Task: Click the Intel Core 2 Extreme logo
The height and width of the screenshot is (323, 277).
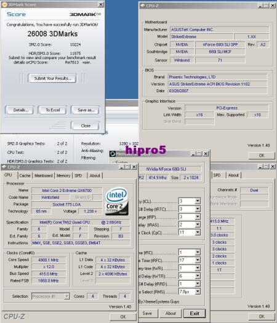Action: pyautogui.click(x=117, y=201)
